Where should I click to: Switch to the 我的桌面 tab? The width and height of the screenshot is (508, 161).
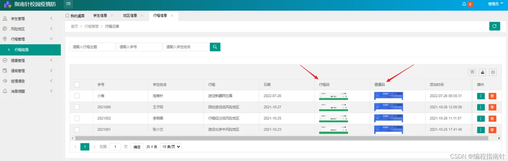tap(74, 16)
